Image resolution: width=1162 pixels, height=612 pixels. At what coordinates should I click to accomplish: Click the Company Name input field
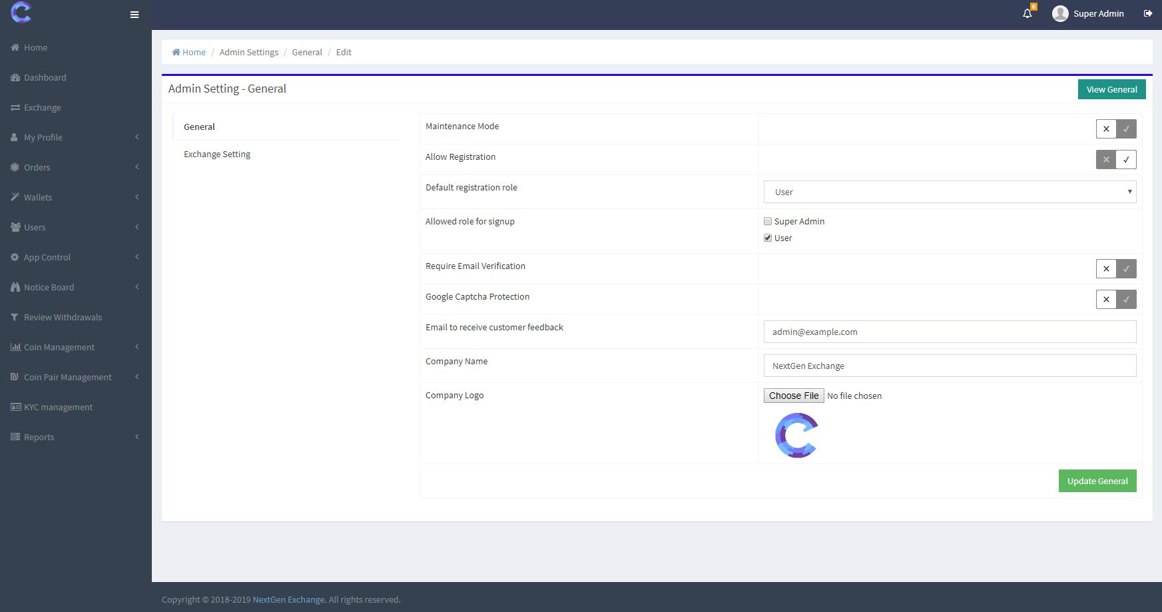[950, 366]
